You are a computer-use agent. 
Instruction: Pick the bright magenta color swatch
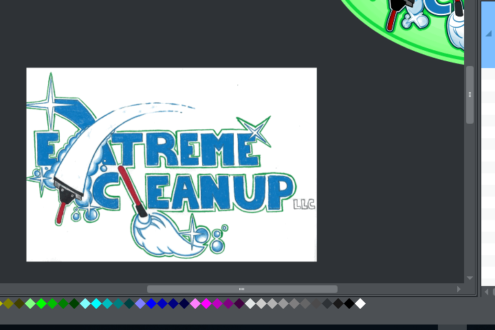click(206, 304)
